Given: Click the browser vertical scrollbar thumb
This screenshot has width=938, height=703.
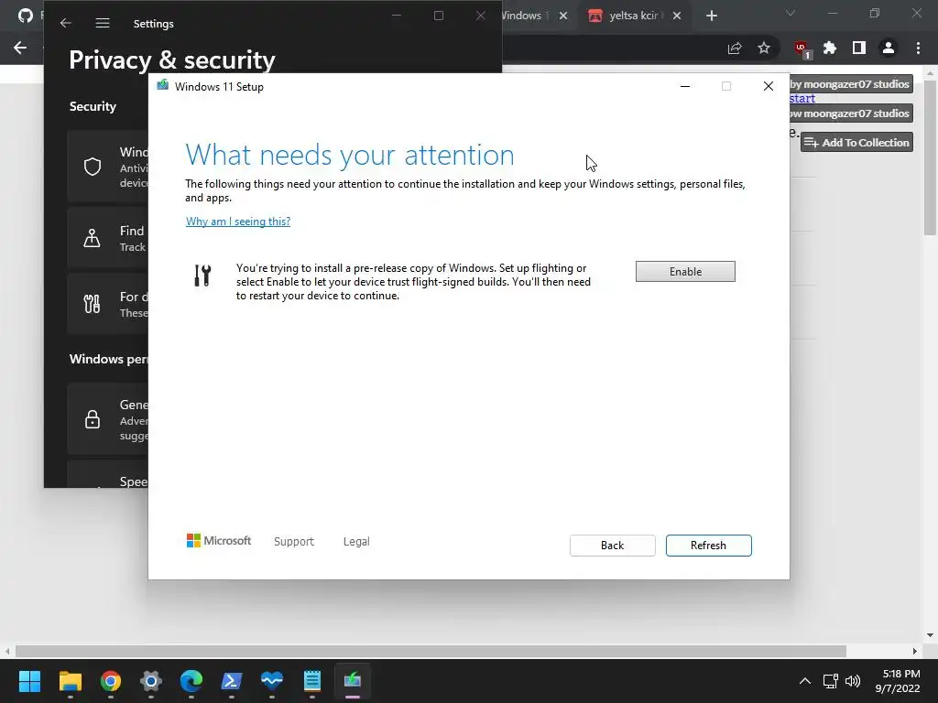Looking at the screenshot, I should pos(930,157).
